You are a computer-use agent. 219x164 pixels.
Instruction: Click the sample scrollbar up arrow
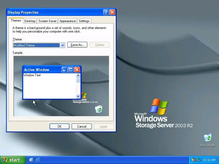[x=78, y=76]
